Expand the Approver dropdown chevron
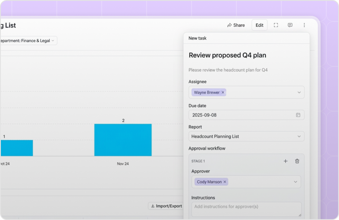 295,182
